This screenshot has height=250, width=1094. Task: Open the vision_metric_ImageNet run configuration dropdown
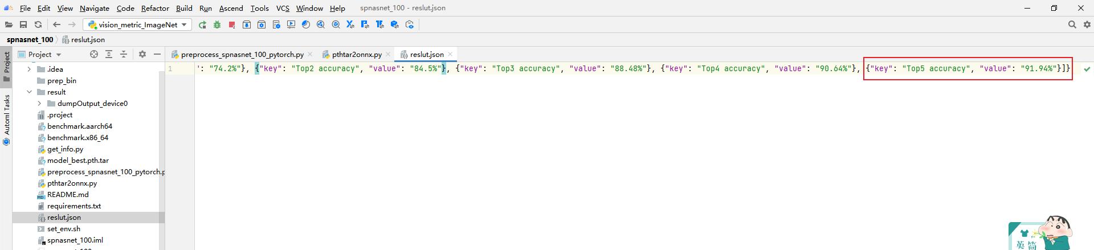pyautogui.click(x=137, y=24)
